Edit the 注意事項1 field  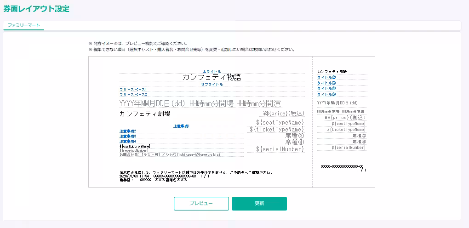coord(182,126)
